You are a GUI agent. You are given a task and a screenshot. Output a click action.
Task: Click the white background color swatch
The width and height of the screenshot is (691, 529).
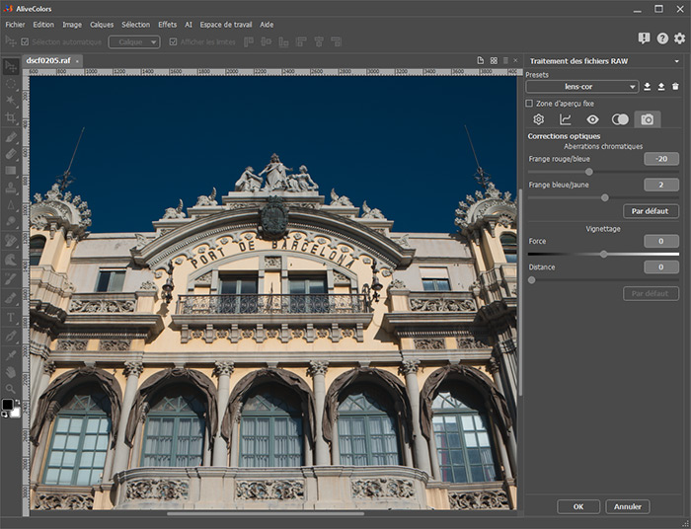click(16, 413)
